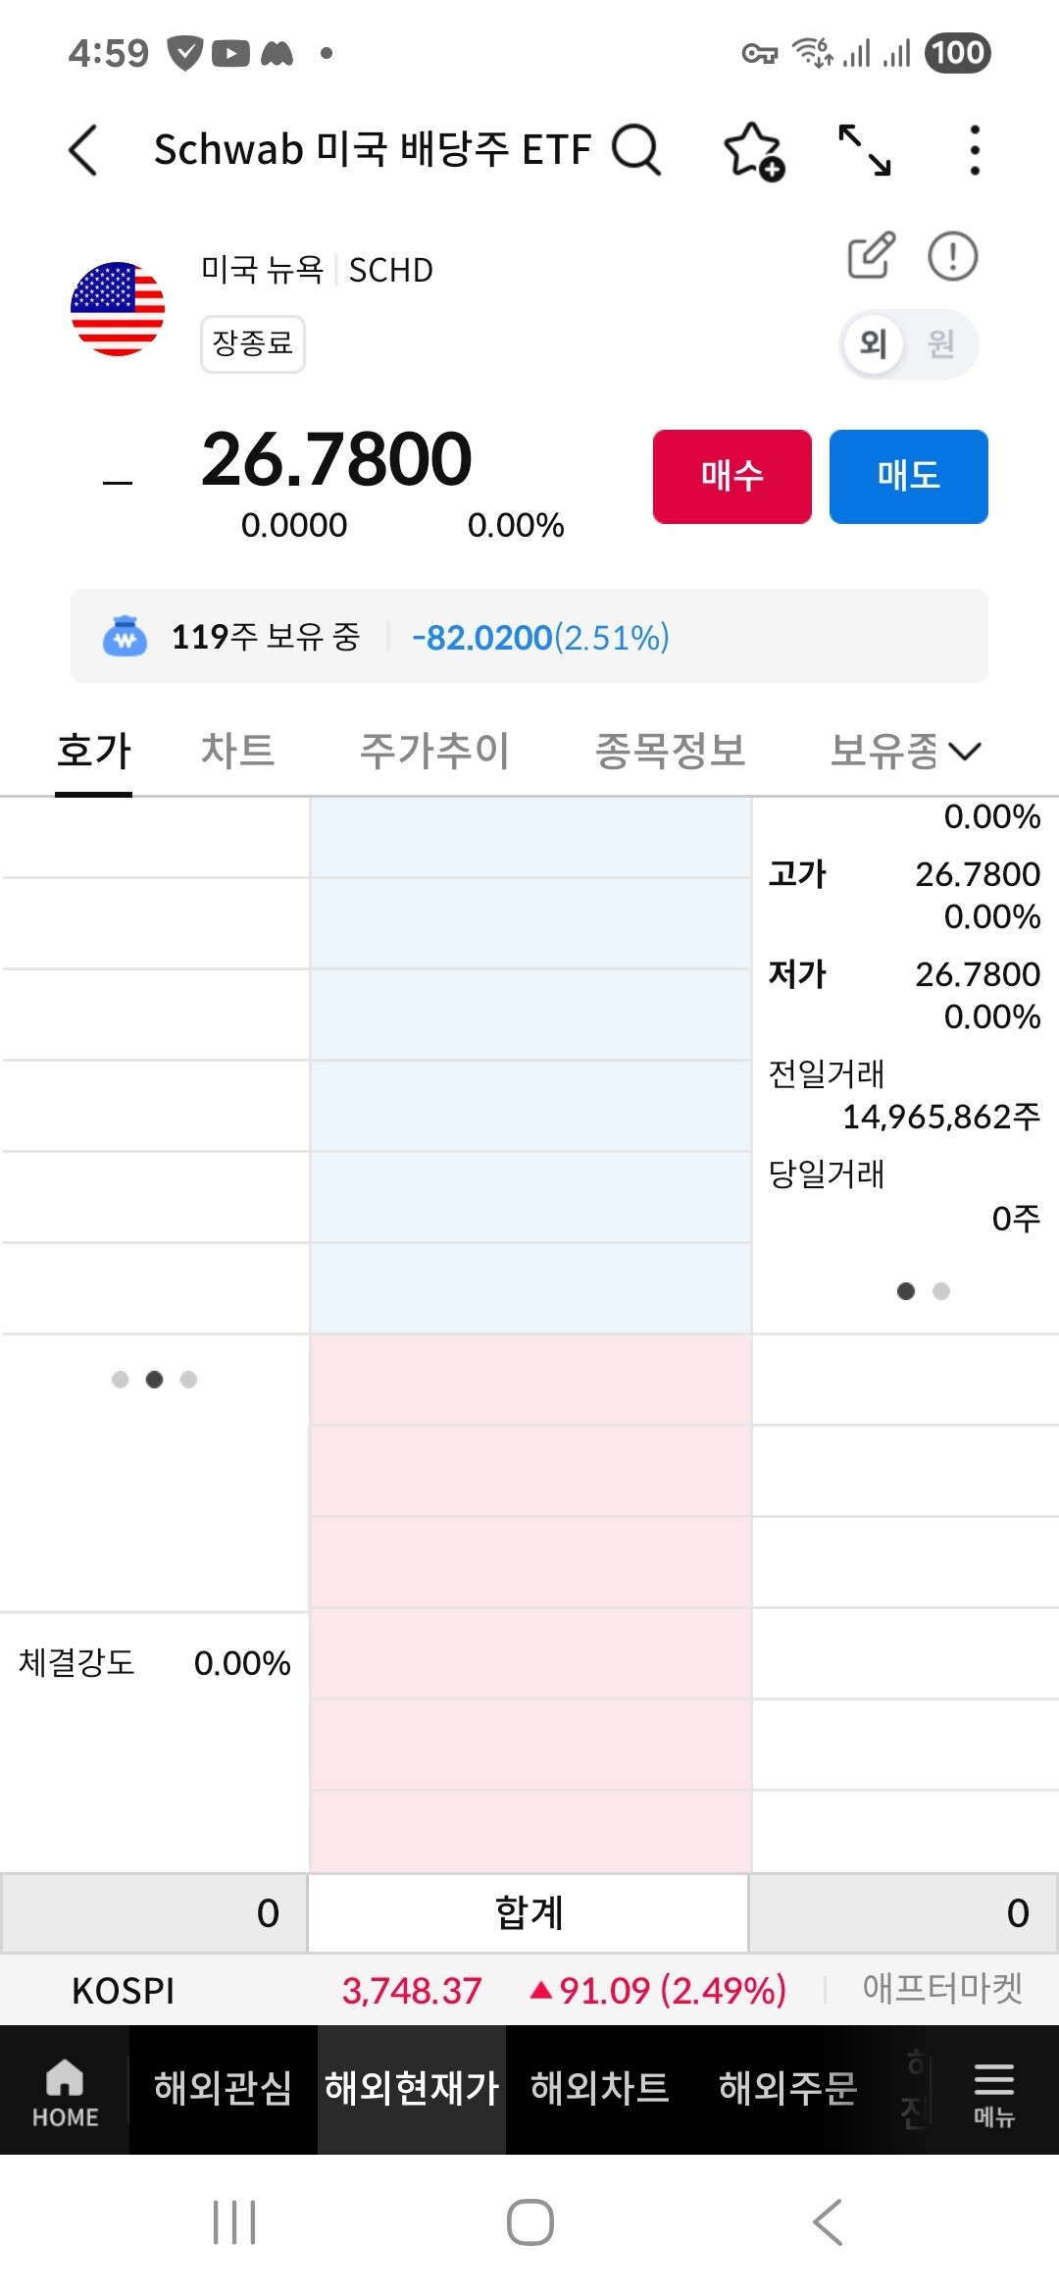Screen dimensions: 1059x2296
Task: Open the 종목정보 tab
Action: click(671, 751)
